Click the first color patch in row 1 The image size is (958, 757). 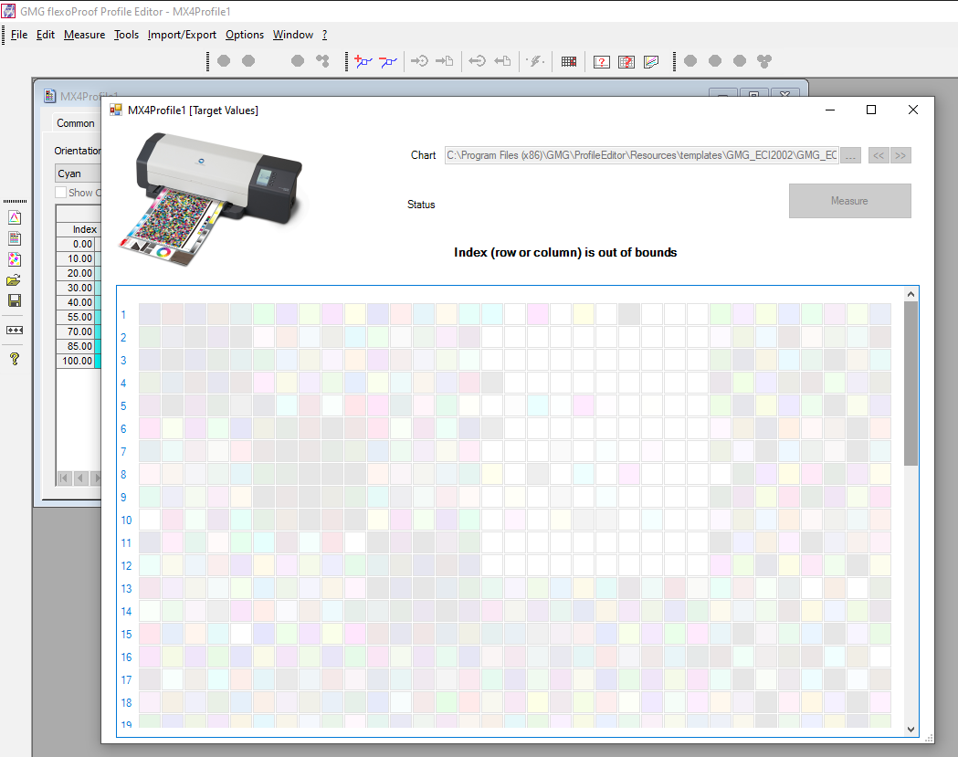(x=150, y=314)
